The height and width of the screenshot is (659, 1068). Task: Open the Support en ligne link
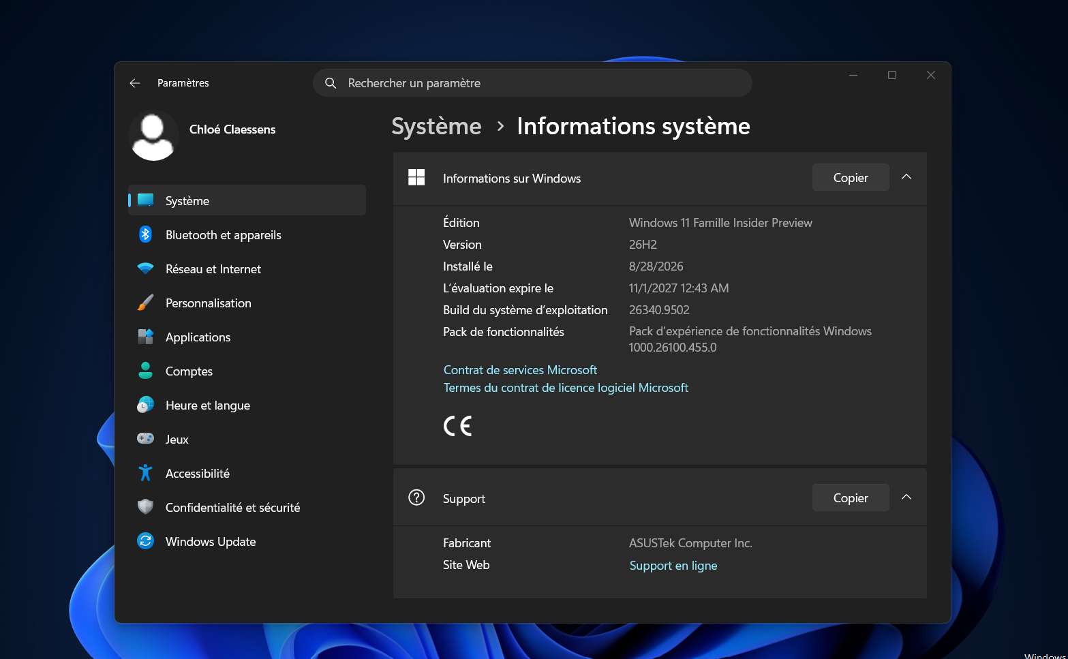point(673,566)
